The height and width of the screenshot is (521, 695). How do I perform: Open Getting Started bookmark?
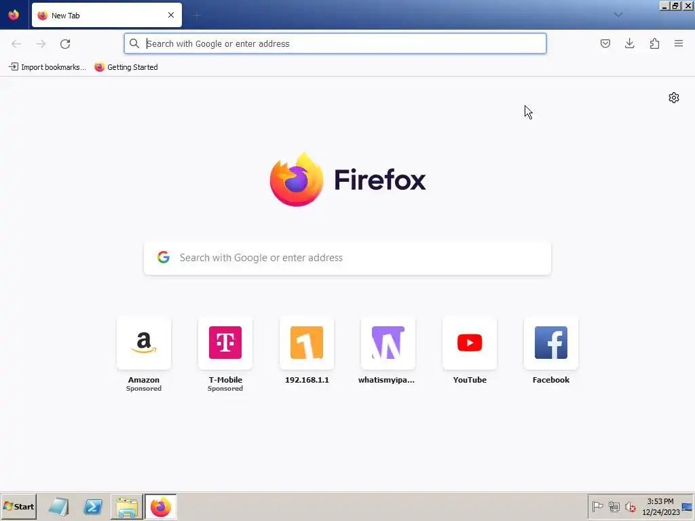tap(126, 67)
